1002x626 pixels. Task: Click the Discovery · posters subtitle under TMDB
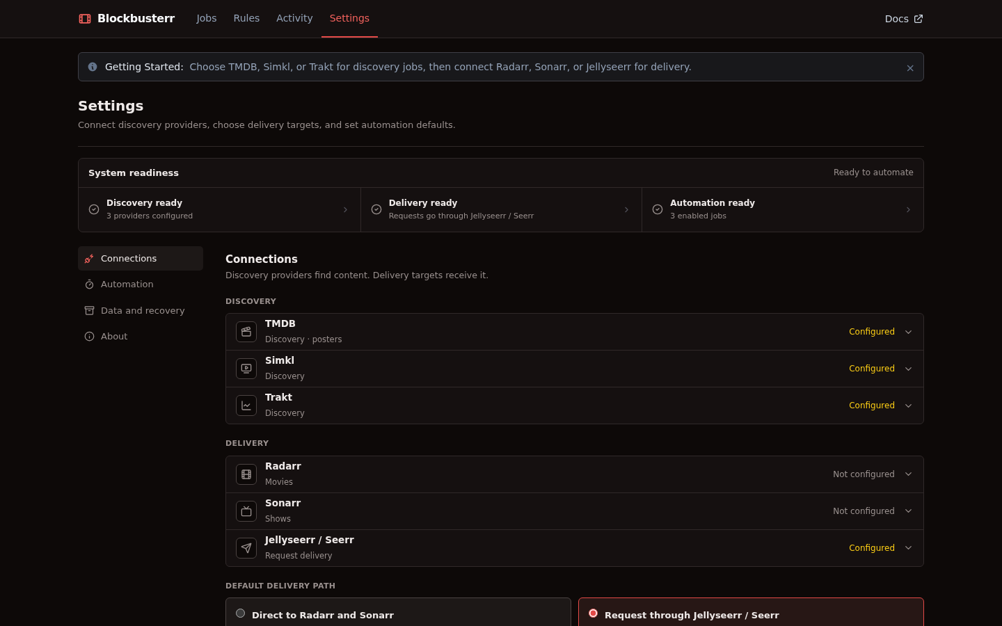coord(303,339)
